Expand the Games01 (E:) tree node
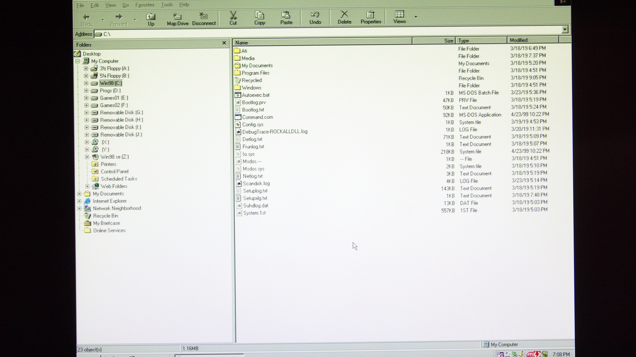Image resolution: width=636 pixels, height=357 pixels. (86, 98)
